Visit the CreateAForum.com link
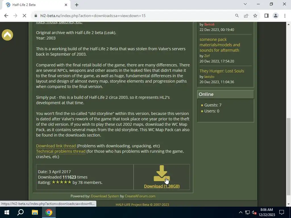 (x=140, y=196)
